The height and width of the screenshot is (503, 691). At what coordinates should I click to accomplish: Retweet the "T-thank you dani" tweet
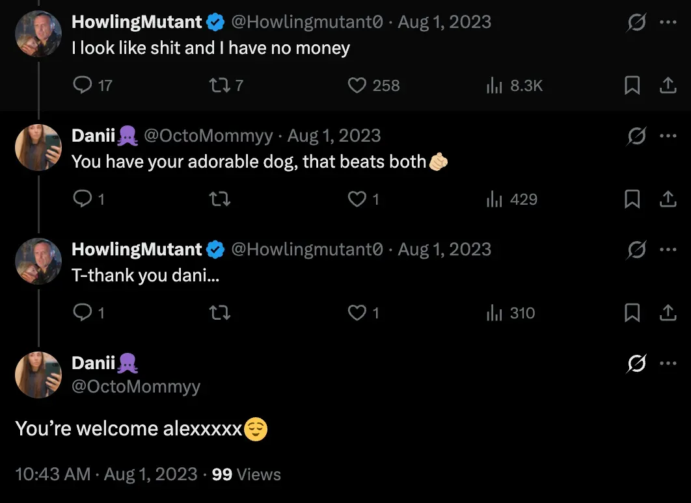(220, 313)
